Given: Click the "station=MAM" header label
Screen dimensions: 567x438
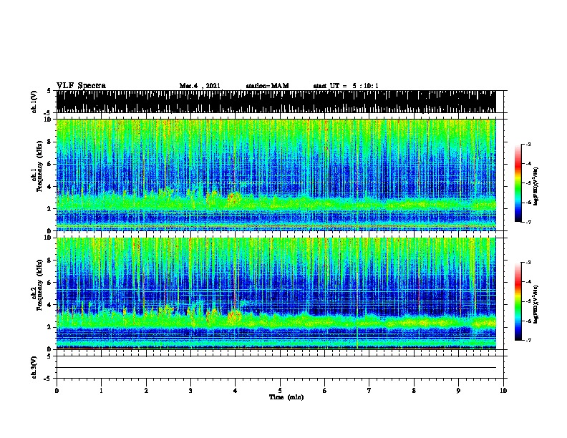Looking at the screenshot, I should pyautogui.click(x=267, y=86).
